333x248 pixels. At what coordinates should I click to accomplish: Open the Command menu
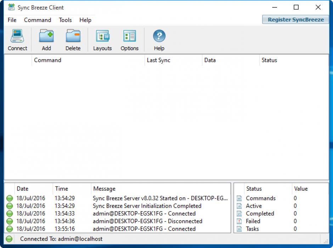38,20
